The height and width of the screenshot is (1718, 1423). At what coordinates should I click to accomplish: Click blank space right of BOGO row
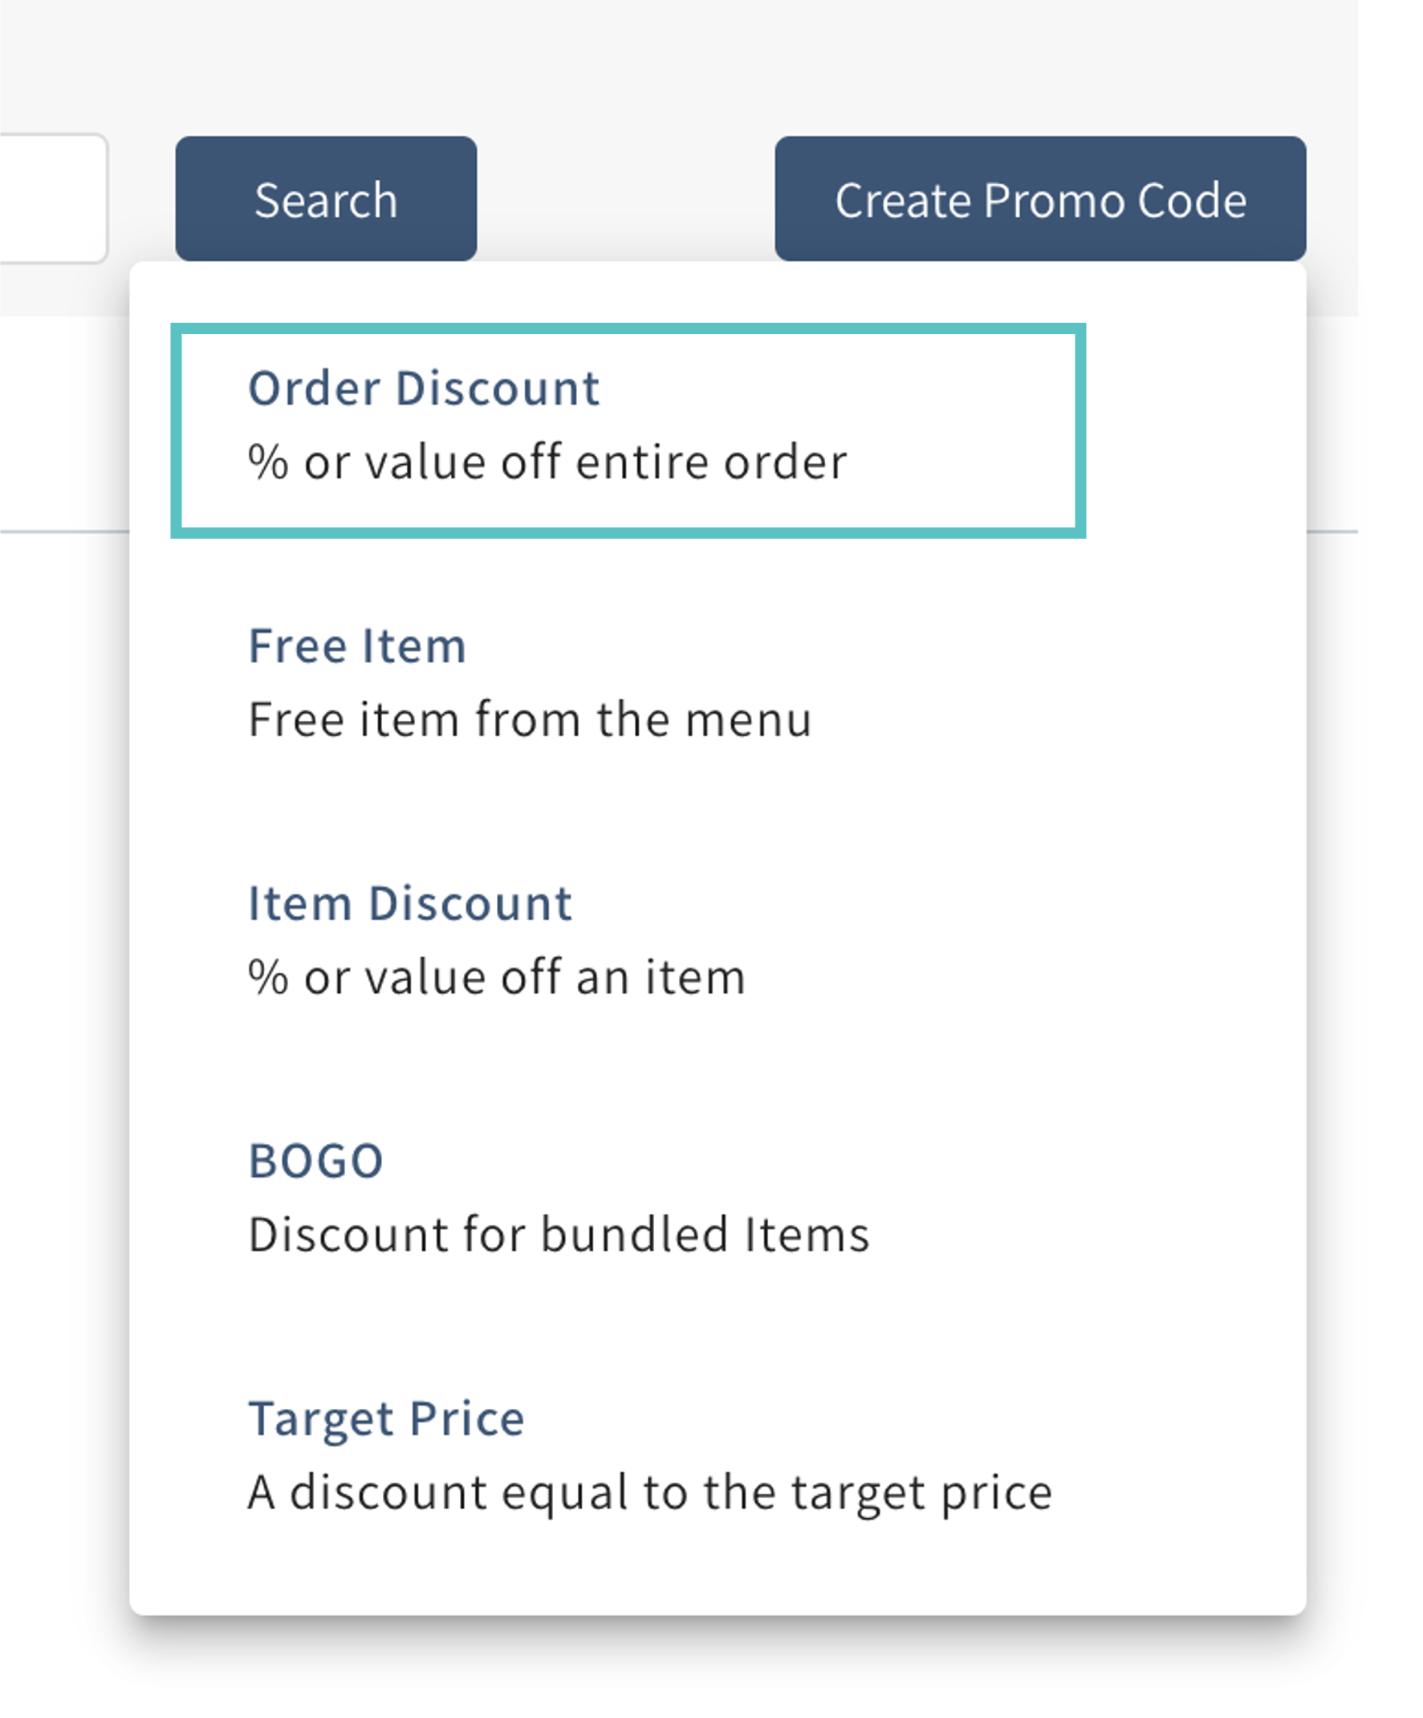[x=1063, y=1199]
